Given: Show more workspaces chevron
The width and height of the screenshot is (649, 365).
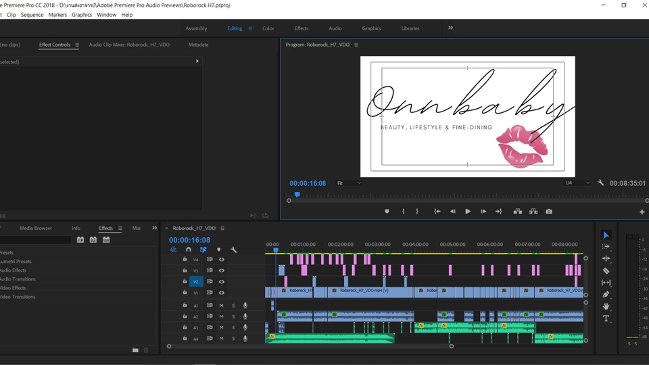Looking at the screenshot, I should coord(450,28).
